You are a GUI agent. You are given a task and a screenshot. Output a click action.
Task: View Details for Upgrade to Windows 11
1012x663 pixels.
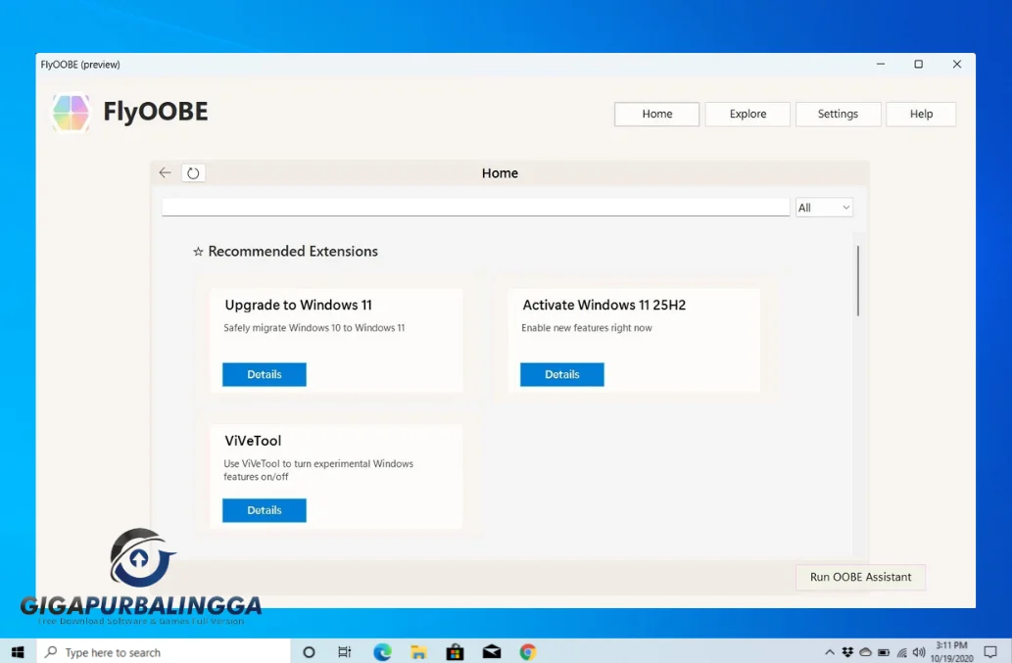[x=264, y=375]
